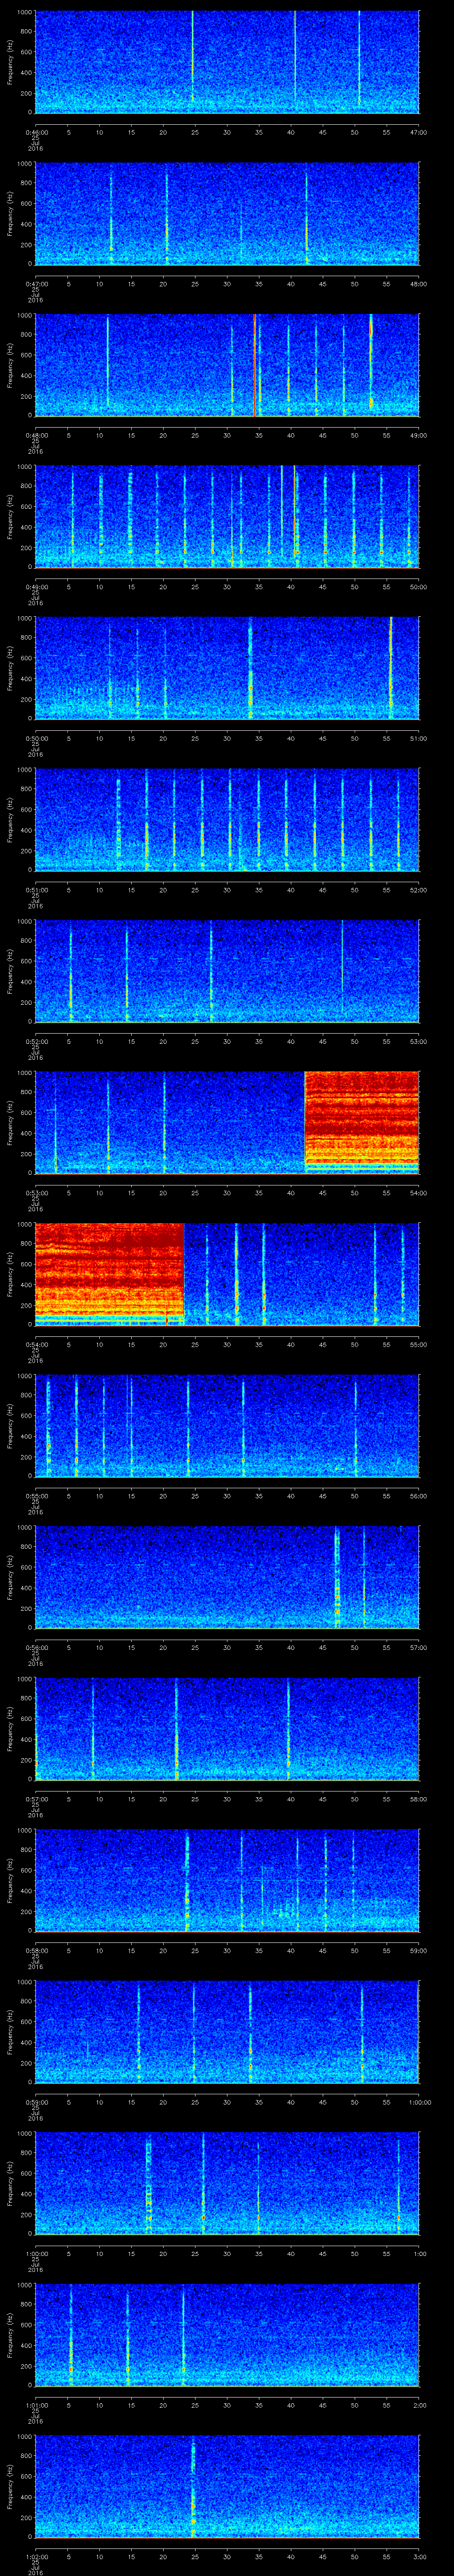This screenshot has width=454, height=2576.
Task: Click the 40-second tick label under the 0:48:00 panel
Action: (290, 435)
